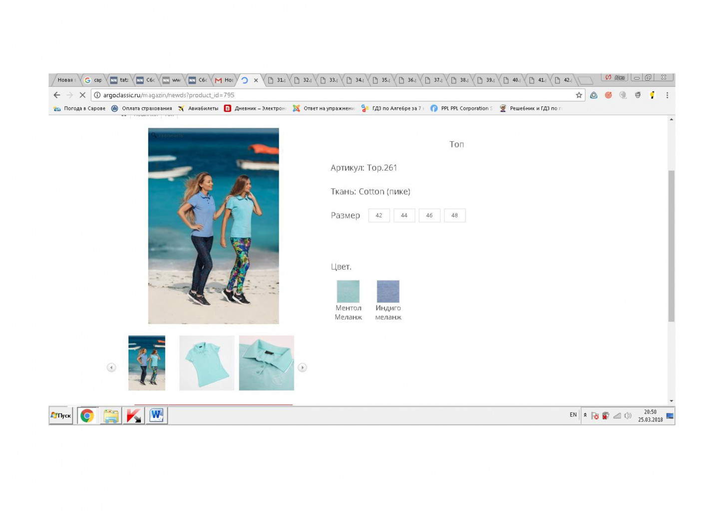Click the action center flag tray icon
The image size is (723, 511).
595,416
